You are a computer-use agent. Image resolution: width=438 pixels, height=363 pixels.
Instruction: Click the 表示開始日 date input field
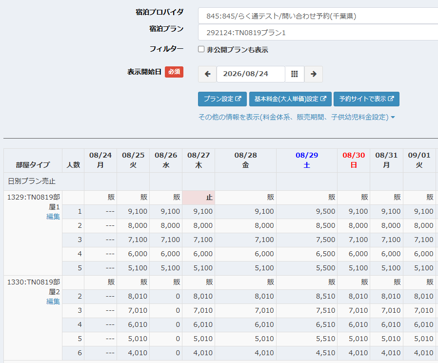tap(251, 74)
